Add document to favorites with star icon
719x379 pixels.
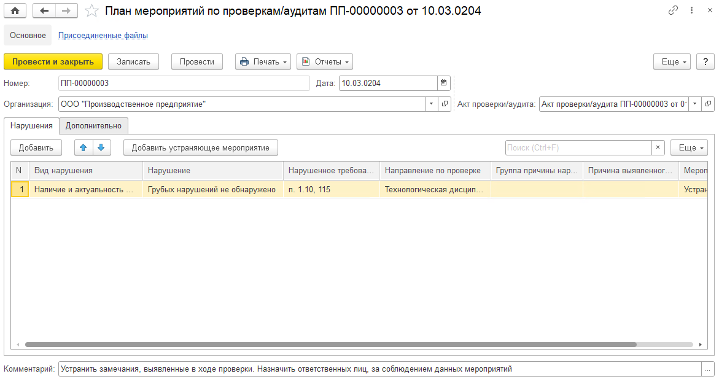click(91, 11)
